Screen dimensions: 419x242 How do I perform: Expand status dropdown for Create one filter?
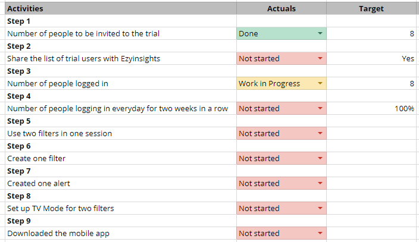pos(320,158)
